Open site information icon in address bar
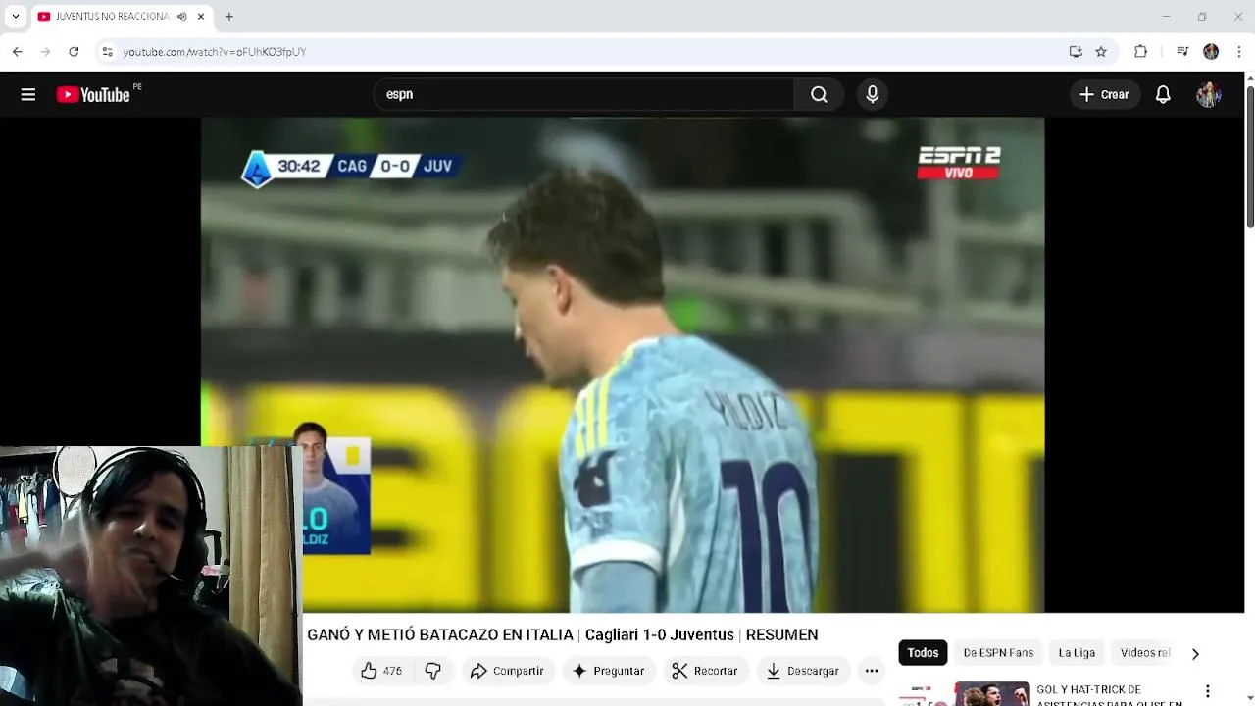 pos(107,51)
